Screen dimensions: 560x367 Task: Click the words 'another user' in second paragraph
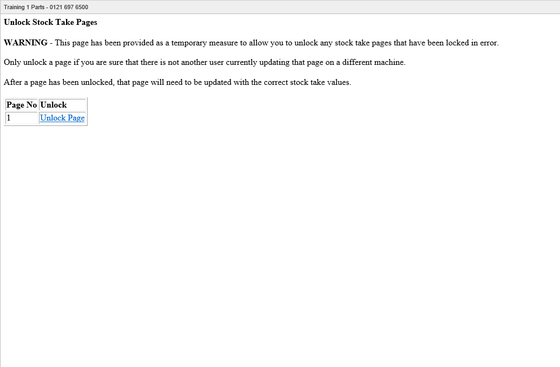tap(202, 62)
